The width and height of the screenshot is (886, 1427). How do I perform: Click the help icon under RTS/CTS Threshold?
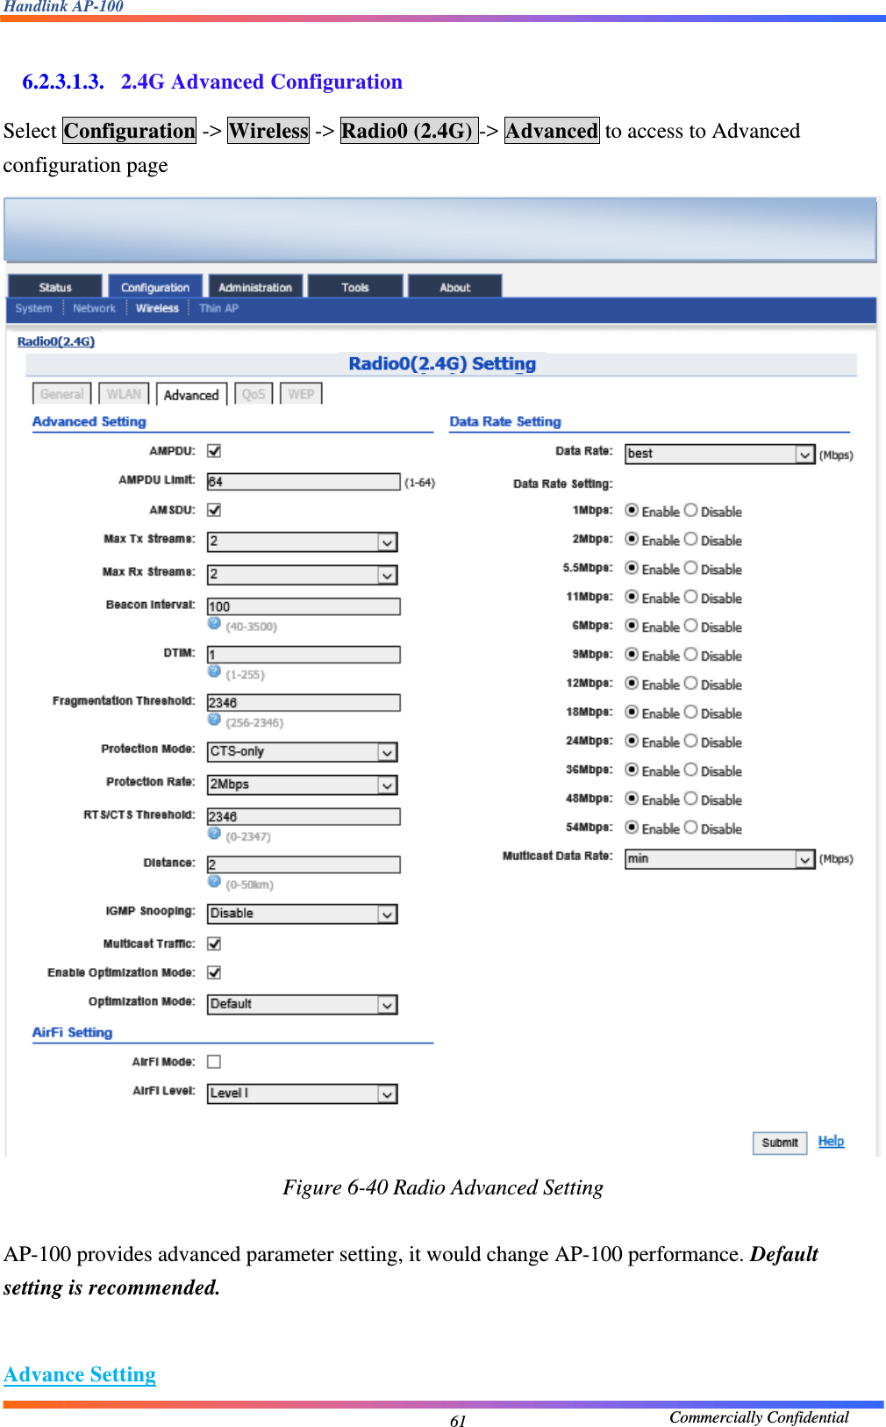pyautogui.click(x=214, y=834)
